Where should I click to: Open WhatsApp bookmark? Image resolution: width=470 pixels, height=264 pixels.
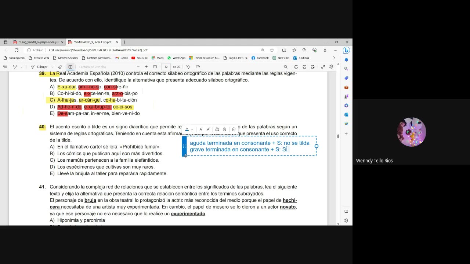tap(176, 58)
